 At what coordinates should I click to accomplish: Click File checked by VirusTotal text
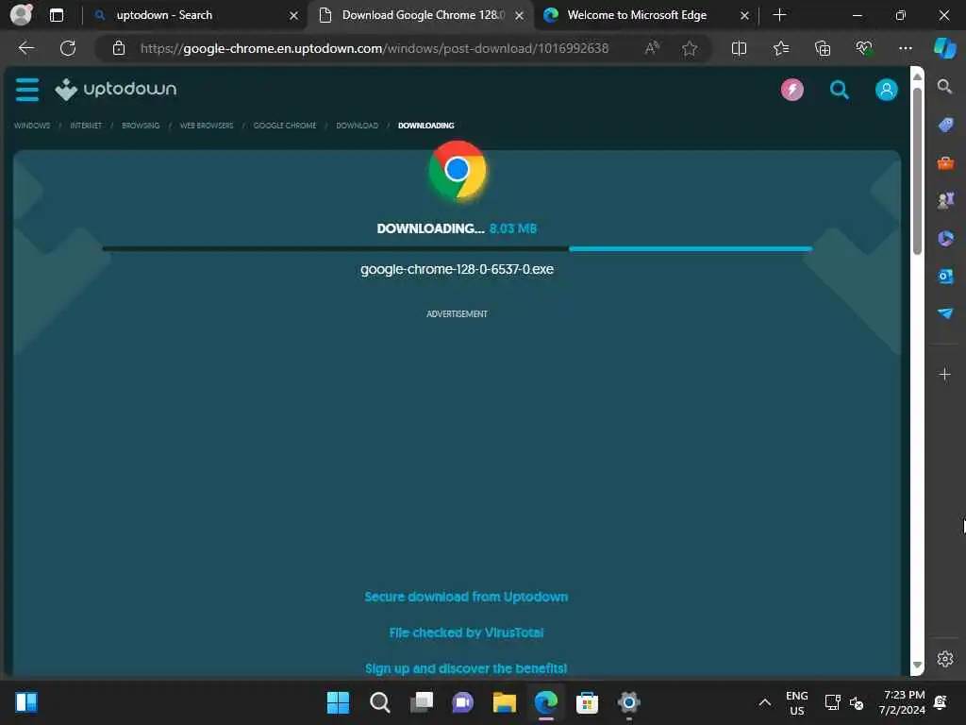[466, 632]
